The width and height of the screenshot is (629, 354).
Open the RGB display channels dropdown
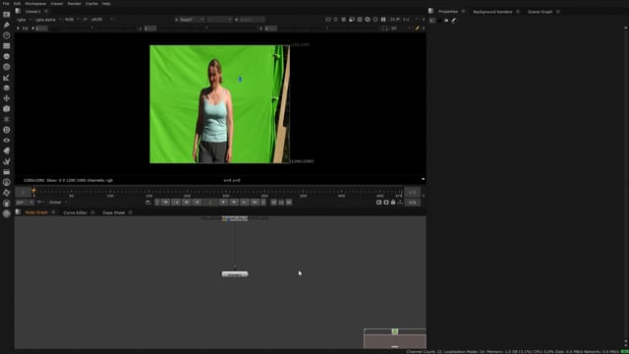tap(72, 20)
